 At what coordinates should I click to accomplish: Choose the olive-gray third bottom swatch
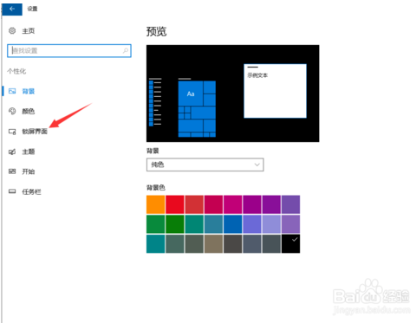[x=194, y=244]
